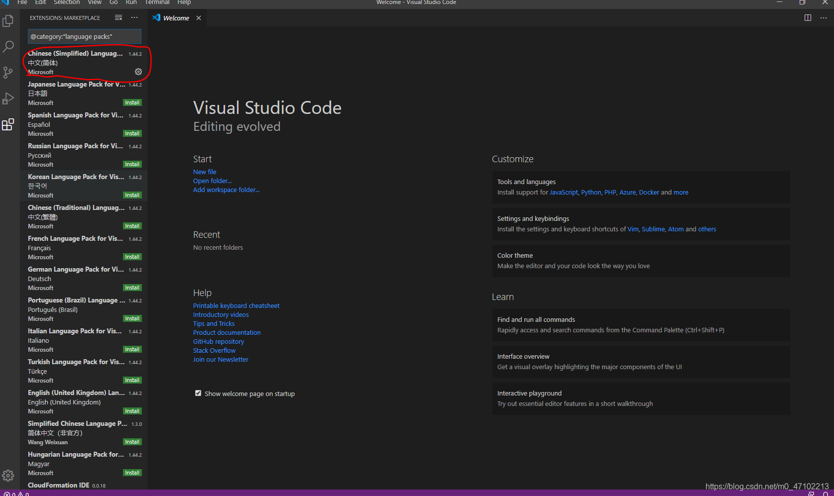This screenshot has width=834, height=496.
Task: Open Extensions panel more actions menu
Action: click(134, 18)
